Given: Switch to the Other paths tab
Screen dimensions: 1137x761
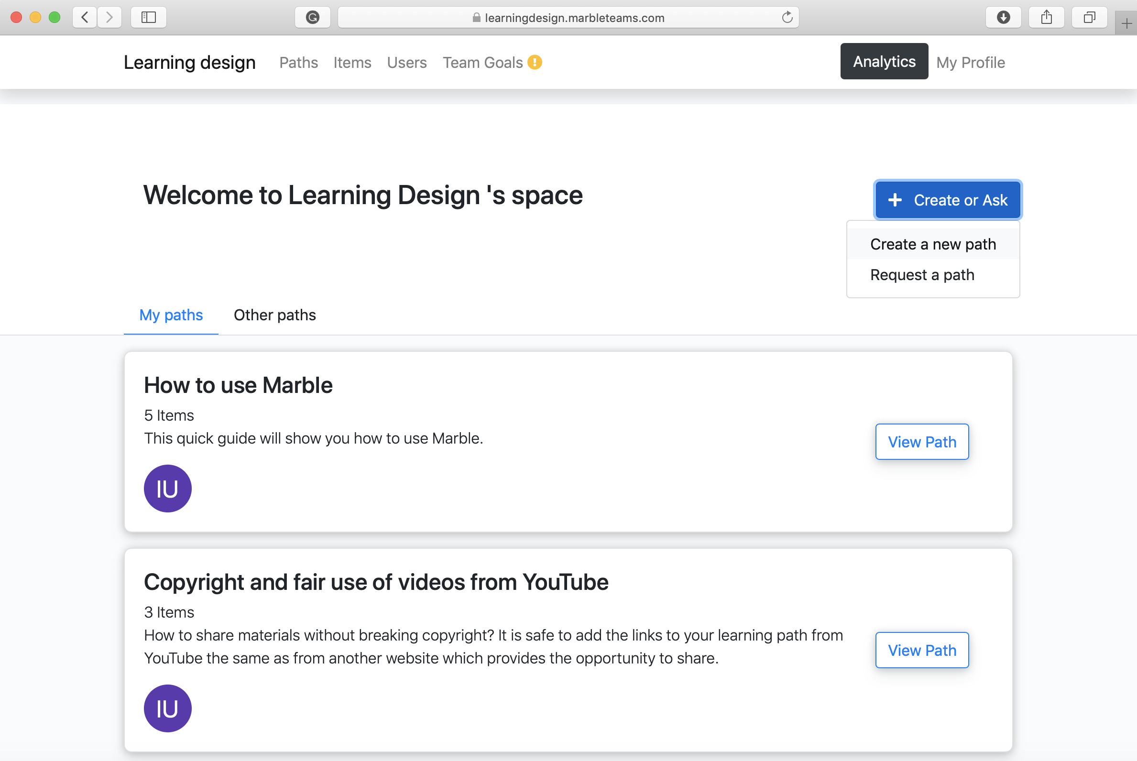Looking at the screenshot, I should click(274, 315).
